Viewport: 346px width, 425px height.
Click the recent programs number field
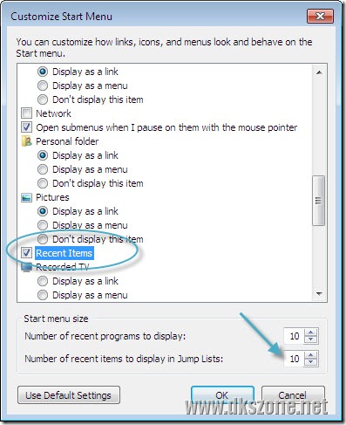294,336
